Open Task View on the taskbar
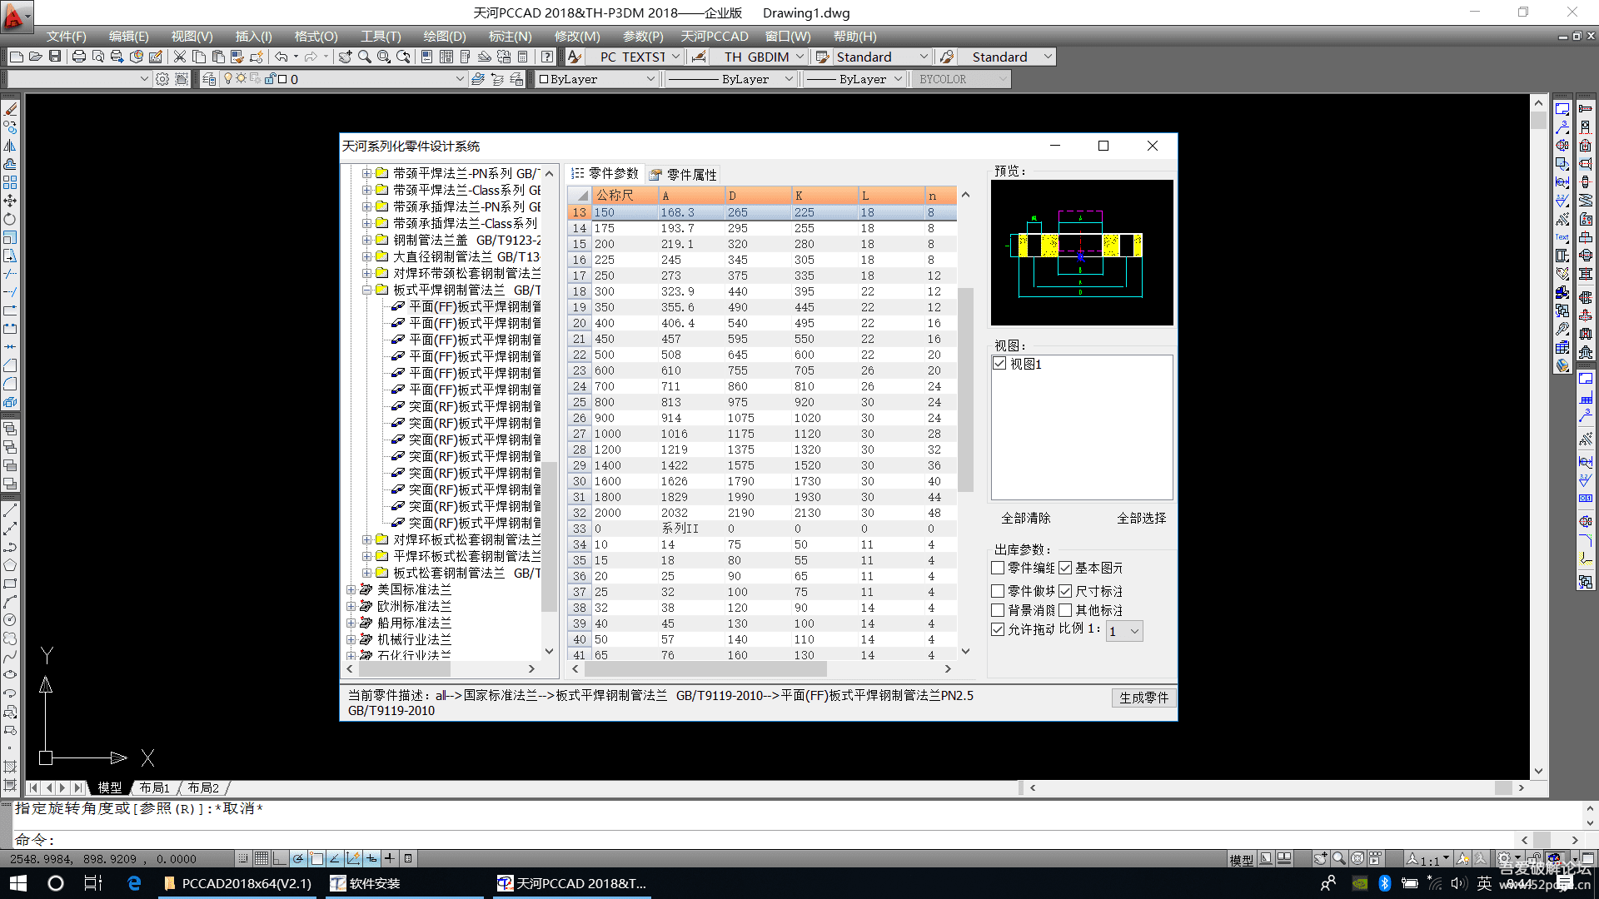Image resolution: width=1599 pixels, height=899 pixels. [x=93, y=883]
